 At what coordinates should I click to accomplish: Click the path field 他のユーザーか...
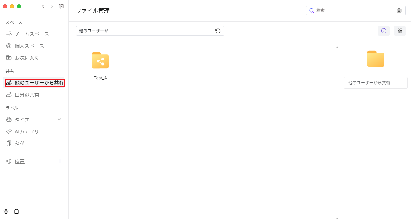point(144,31)
